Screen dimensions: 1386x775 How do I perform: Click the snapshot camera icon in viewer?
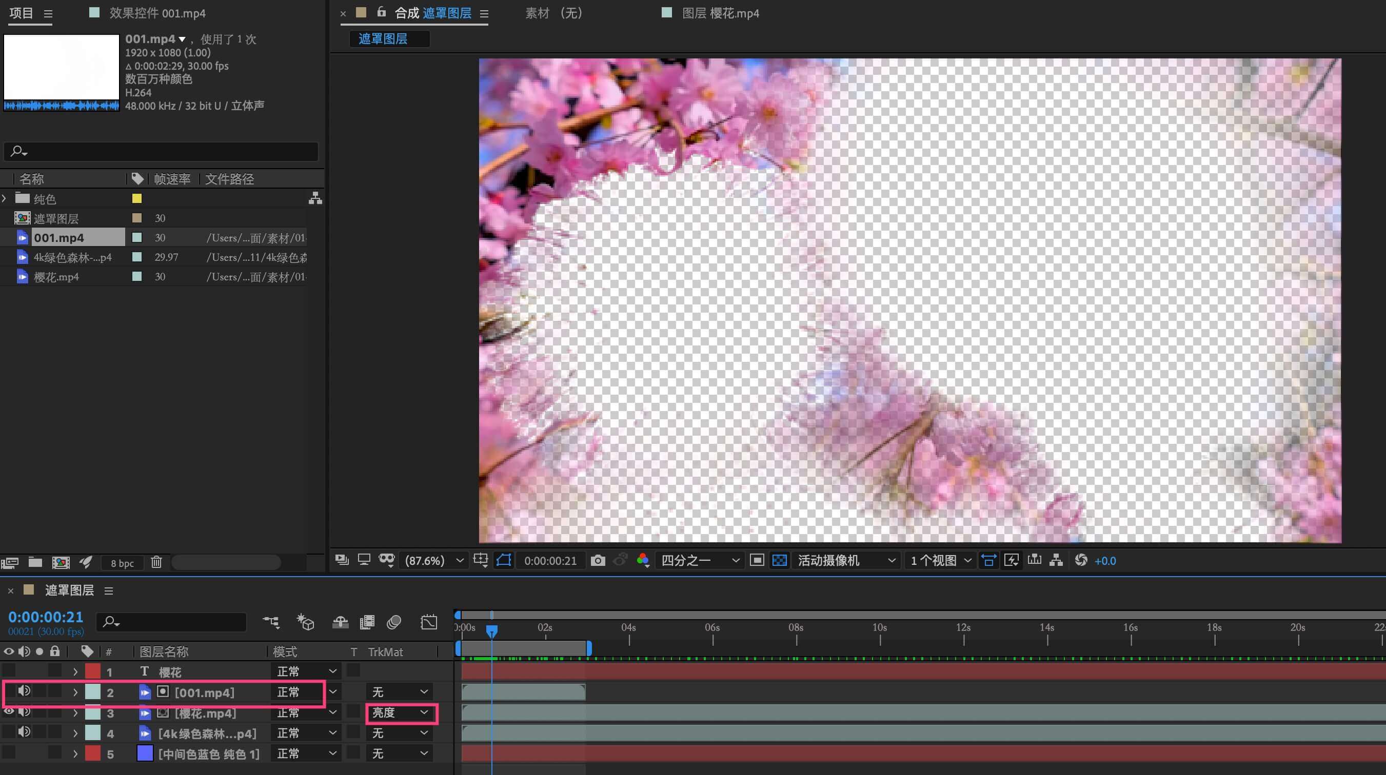tap(597, 560)
